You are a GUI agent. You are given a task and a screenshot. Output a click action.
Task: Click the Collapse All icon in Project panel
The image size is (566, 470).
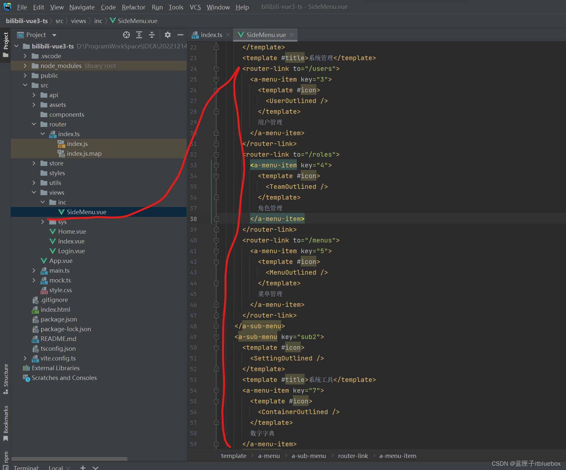click(152, 35)
